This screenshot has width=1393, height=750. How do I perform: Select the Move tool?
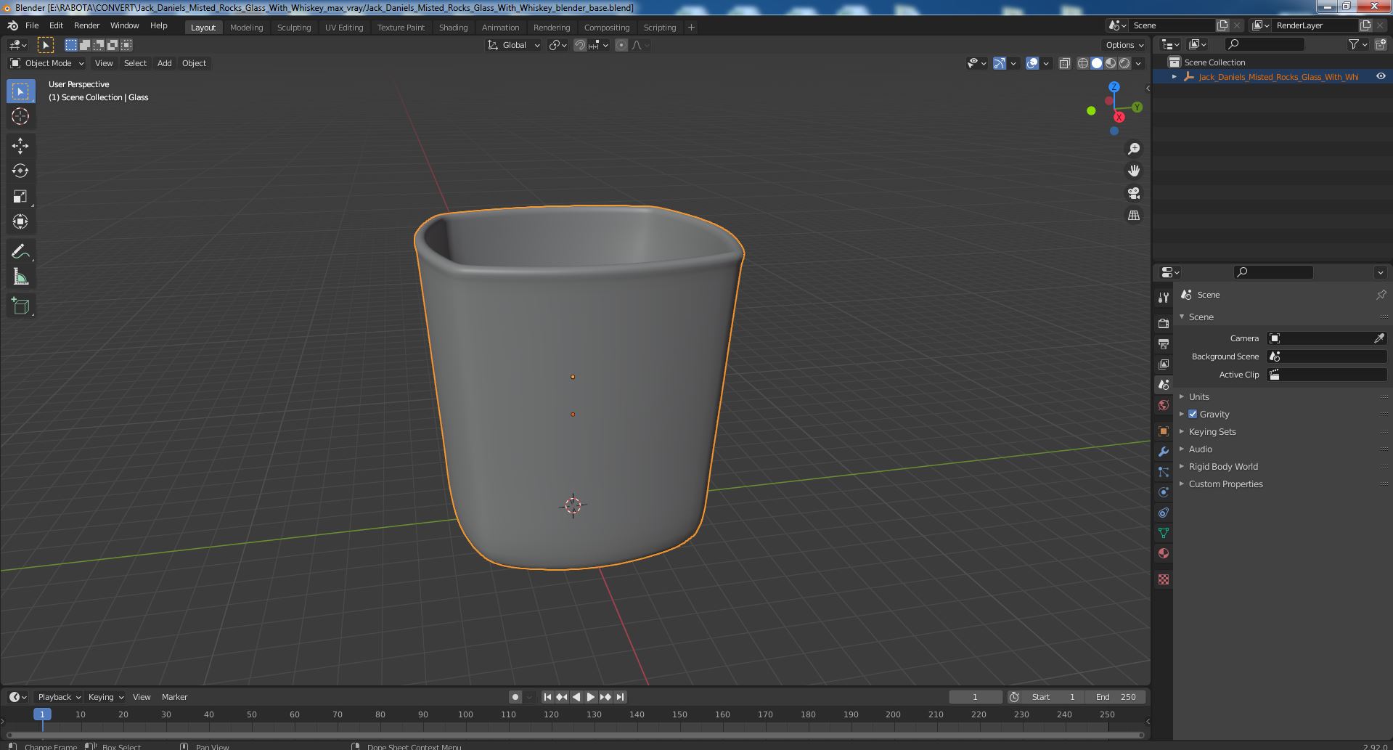coord(20,146)
